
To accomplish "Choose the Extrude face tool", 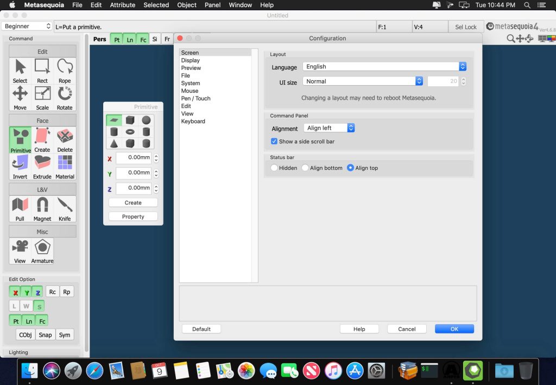I will pyautogui.click(x=42, y=166).
